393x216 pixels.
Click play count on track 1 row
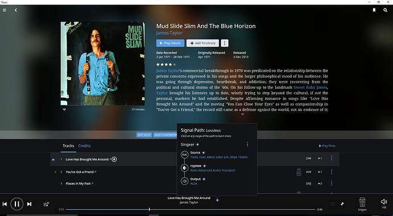(320, 158)
